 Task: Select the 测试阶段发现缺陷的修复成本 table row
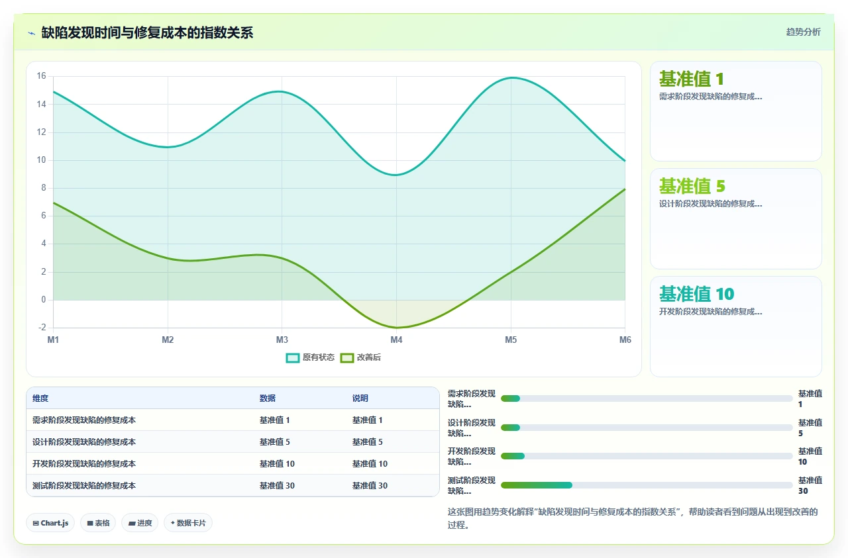tap(233, 486)
